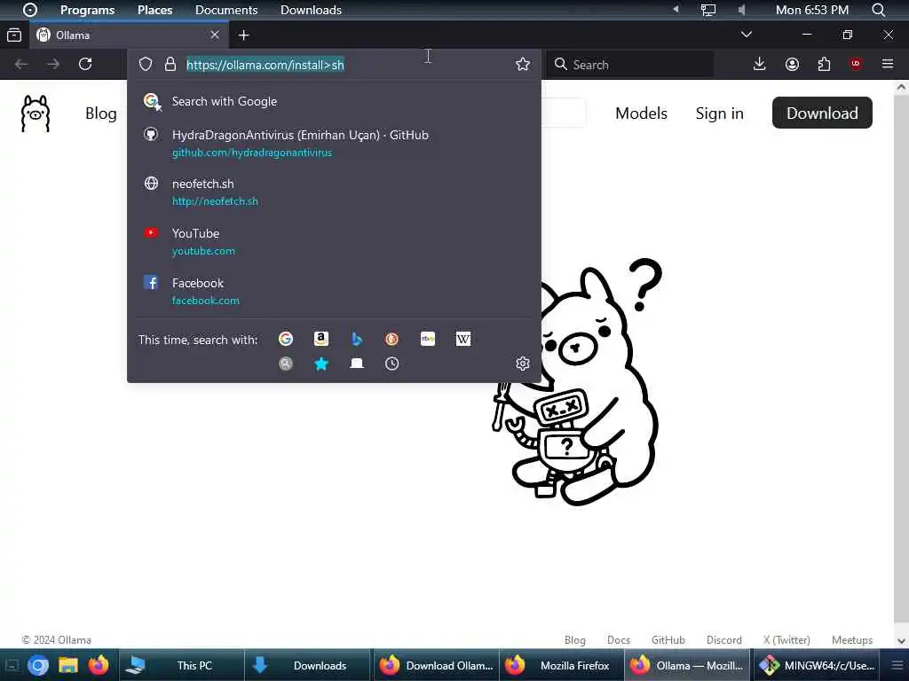Toggle the volume speaker tray icon

tap(741, 10)
